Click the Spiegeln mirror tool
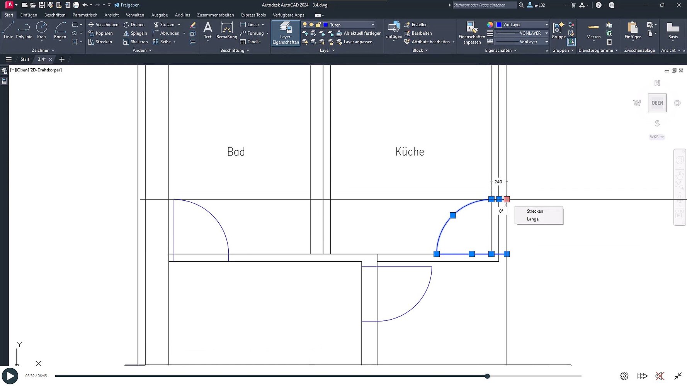The width and height of the screenshot is (687, 386). tap(135, 33)
